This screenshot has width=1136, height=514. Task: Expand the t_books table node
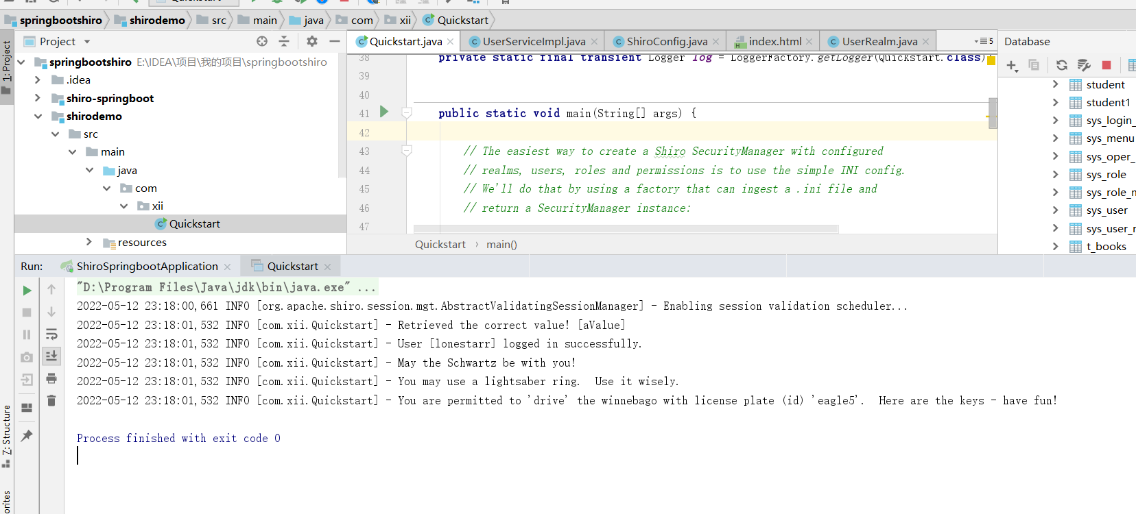1055,246
